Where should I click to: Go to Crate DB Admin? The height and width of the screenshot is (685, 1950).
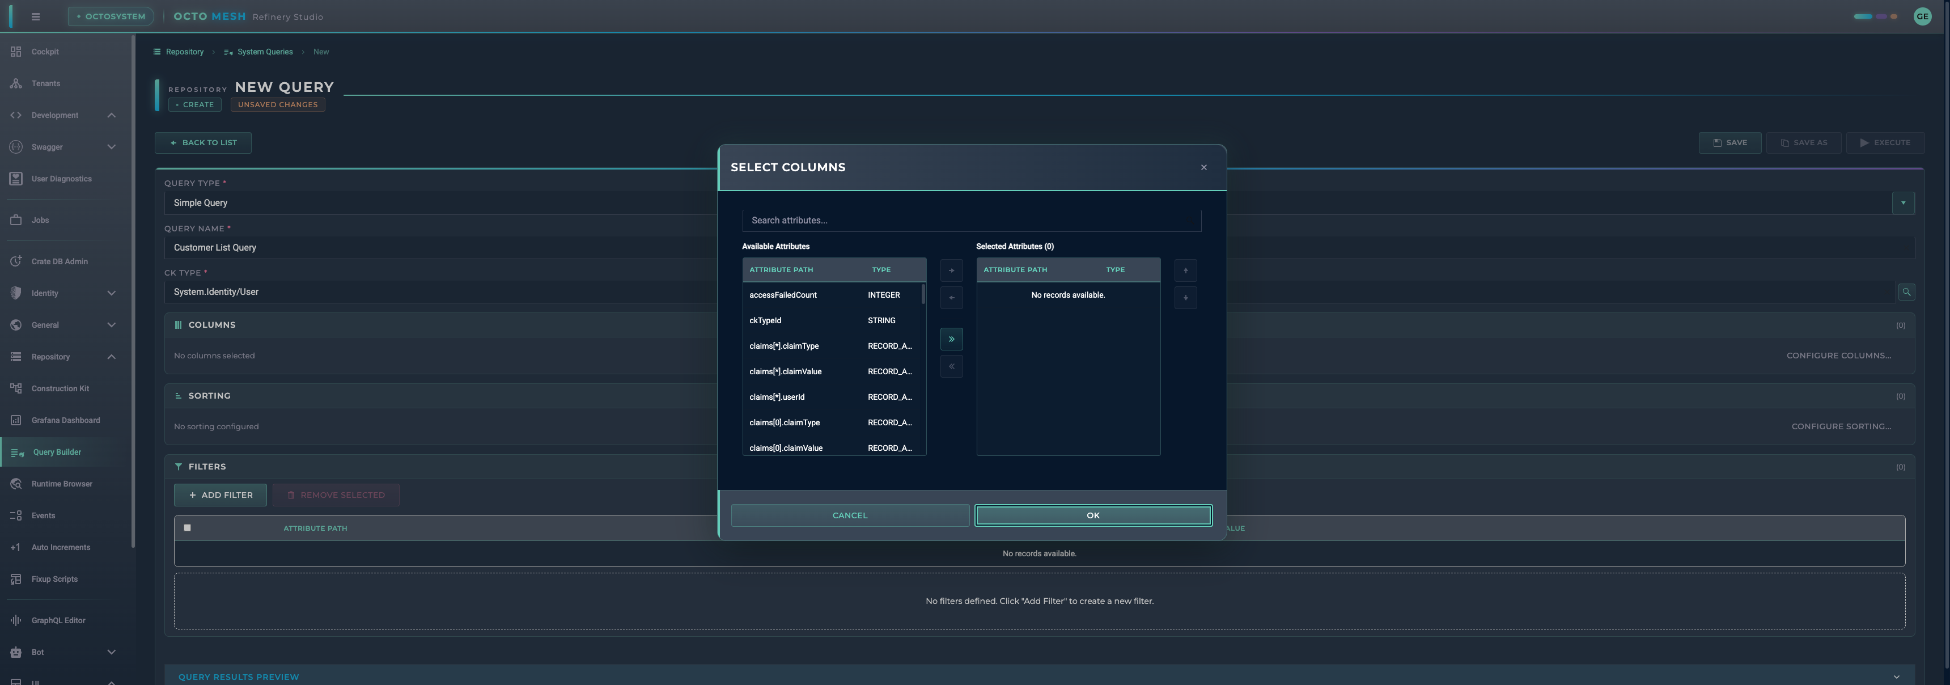(59, 260)
